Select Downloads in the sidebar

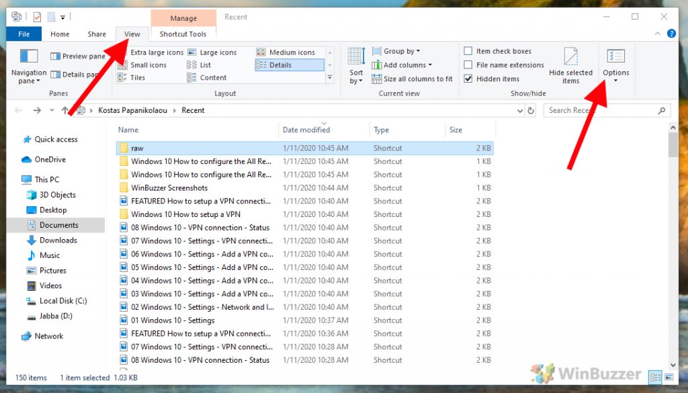tap(58, 240)
